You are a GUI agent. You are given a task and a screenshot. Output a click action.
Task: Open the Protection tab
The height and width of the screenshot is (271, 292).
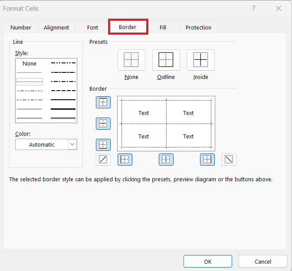pyautogui.click(x=198, y=27)
